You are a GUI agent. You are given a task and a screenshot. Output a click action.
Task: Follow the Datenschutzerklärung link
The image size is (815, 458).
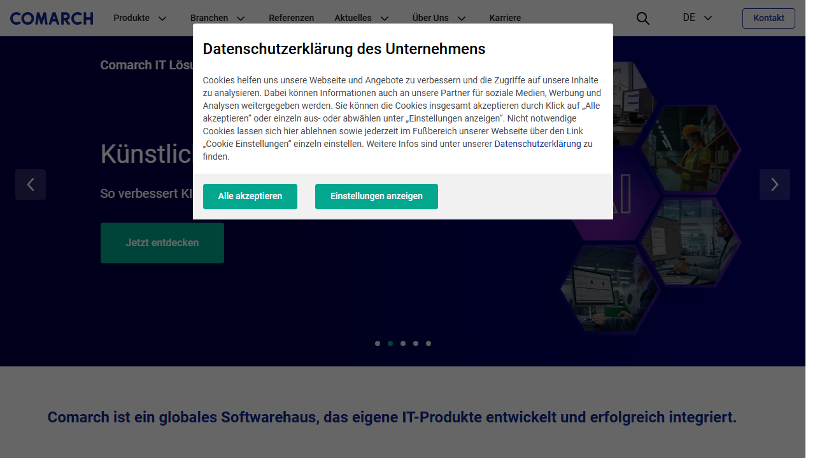coord(537,144)
